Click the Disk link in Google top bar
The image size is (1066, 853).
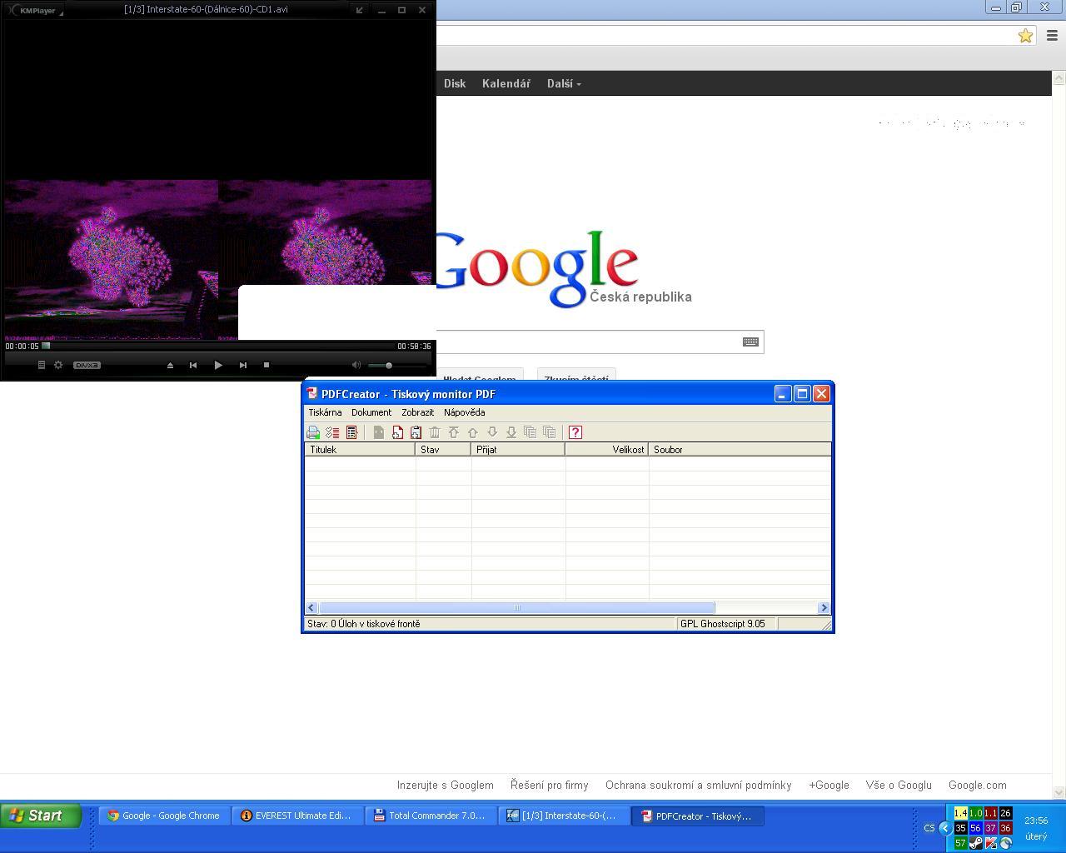tap(455, 83)
